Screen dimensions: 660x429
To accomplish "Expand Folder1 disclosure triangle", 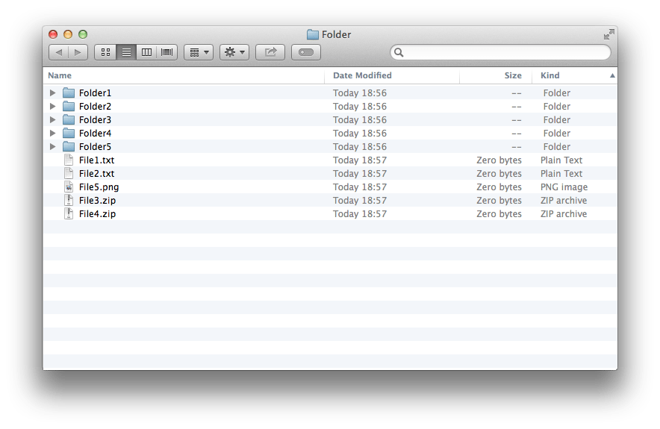I will coord(52,93).
